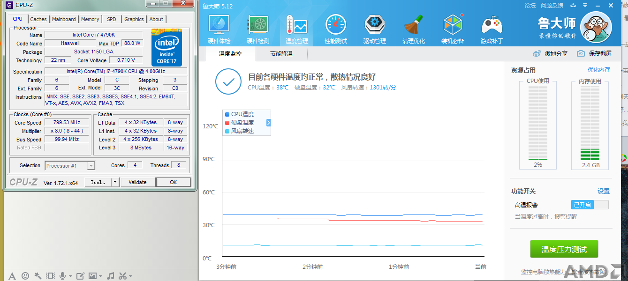This screenshot has height=281, width=628.
Task: Open the 论坛 forum link
Action: tap(530, 6)
